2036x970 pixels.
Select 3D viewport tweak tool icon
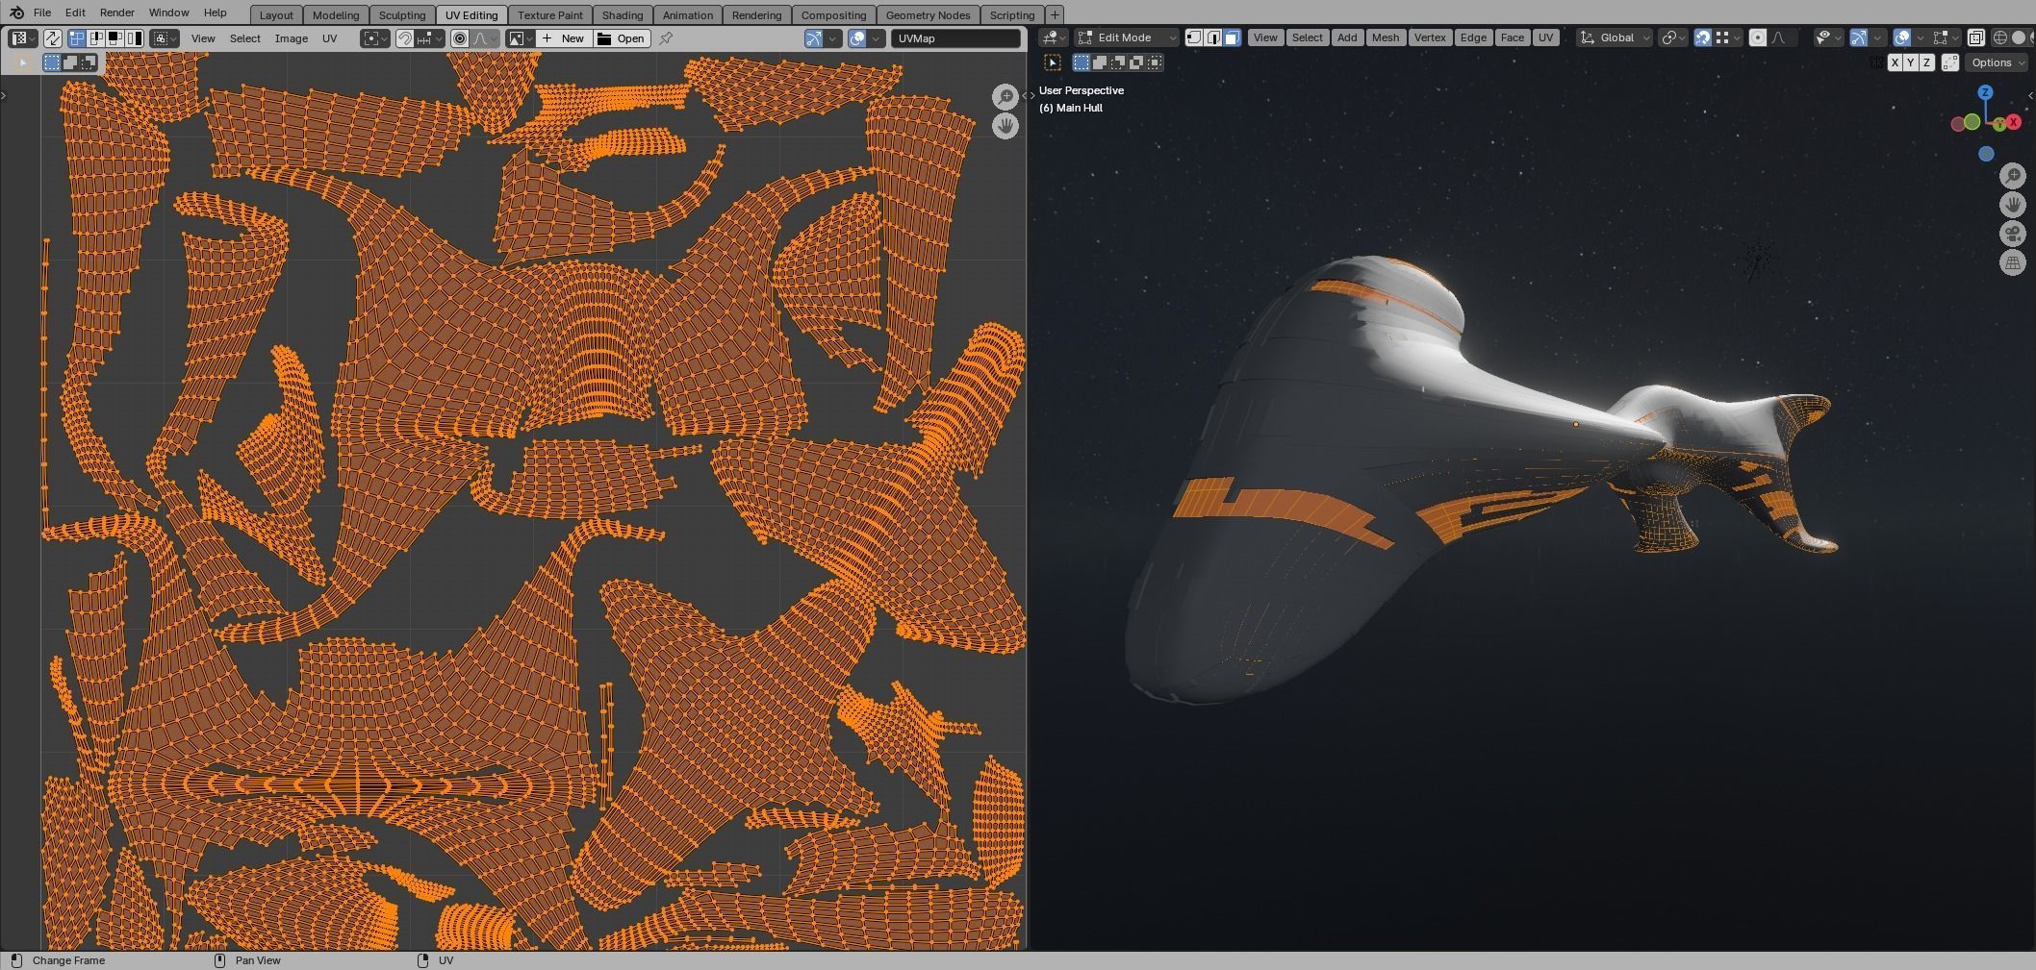pyautogui.click(x=1053, y=62)
